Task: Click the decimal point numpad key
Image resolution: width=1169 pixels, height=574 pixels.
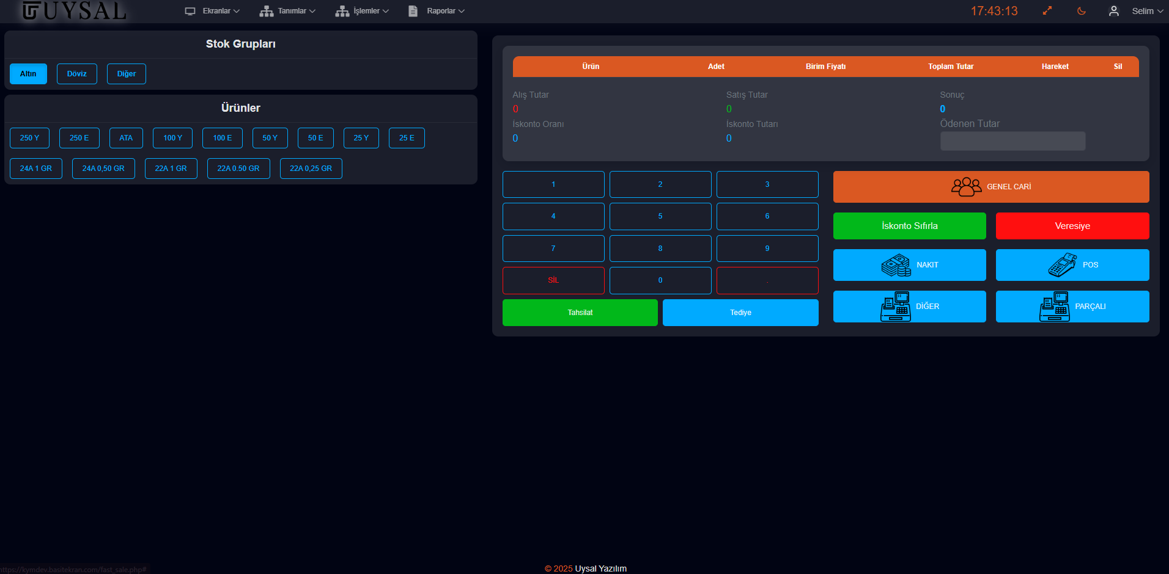Action: [x=767, y=280]
